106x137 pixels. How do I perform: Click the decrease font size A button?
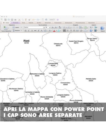(56, 27)
